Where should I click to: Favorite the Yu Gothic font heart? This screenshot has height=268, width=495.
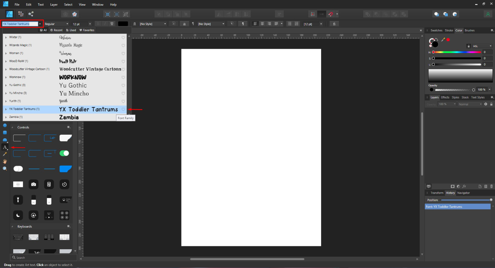[123, 85]
